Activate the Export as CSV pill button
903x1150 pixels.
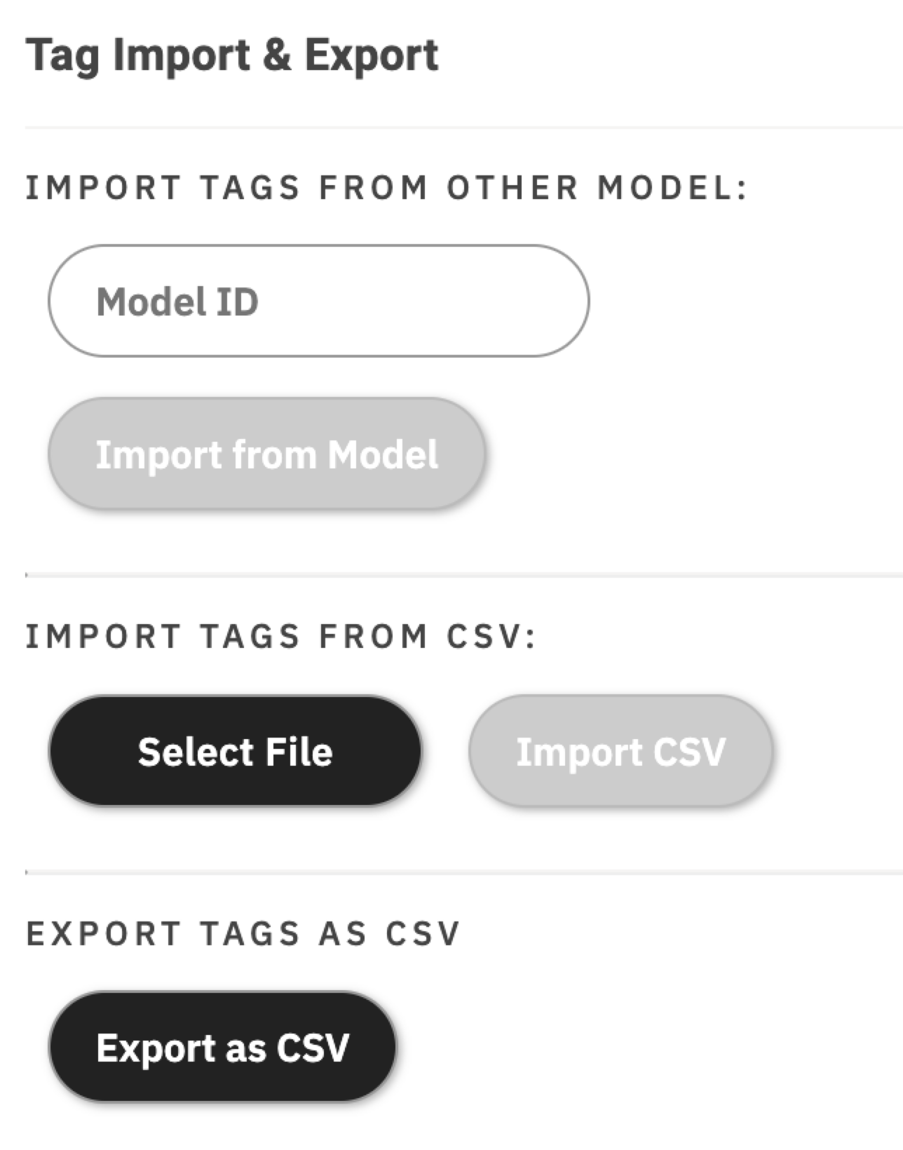tap(222, 1048)
